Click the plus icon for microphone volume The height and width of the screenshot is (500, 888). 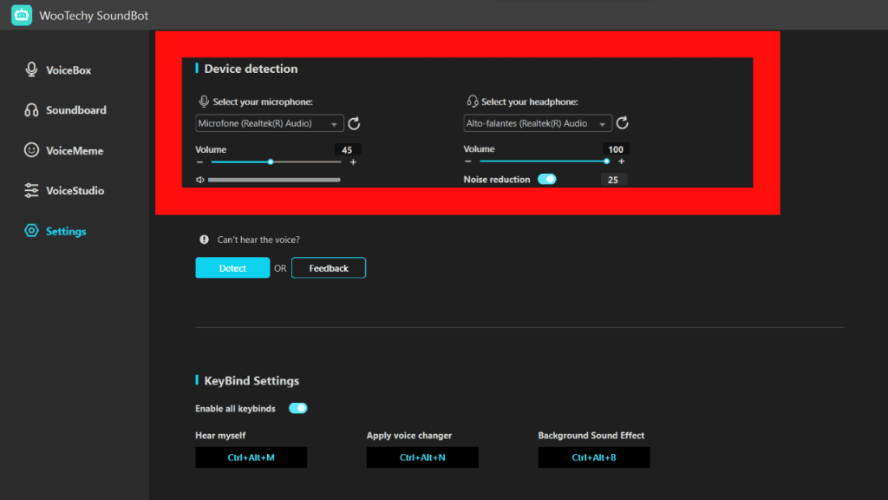point(353,162)
